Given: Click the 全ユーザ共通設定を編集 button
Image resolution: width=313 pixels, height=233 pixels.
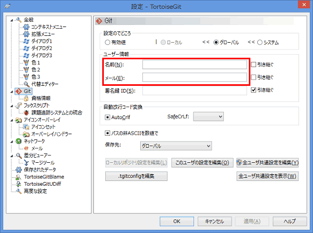Looking at the screenshot, I should click(268, 163).
